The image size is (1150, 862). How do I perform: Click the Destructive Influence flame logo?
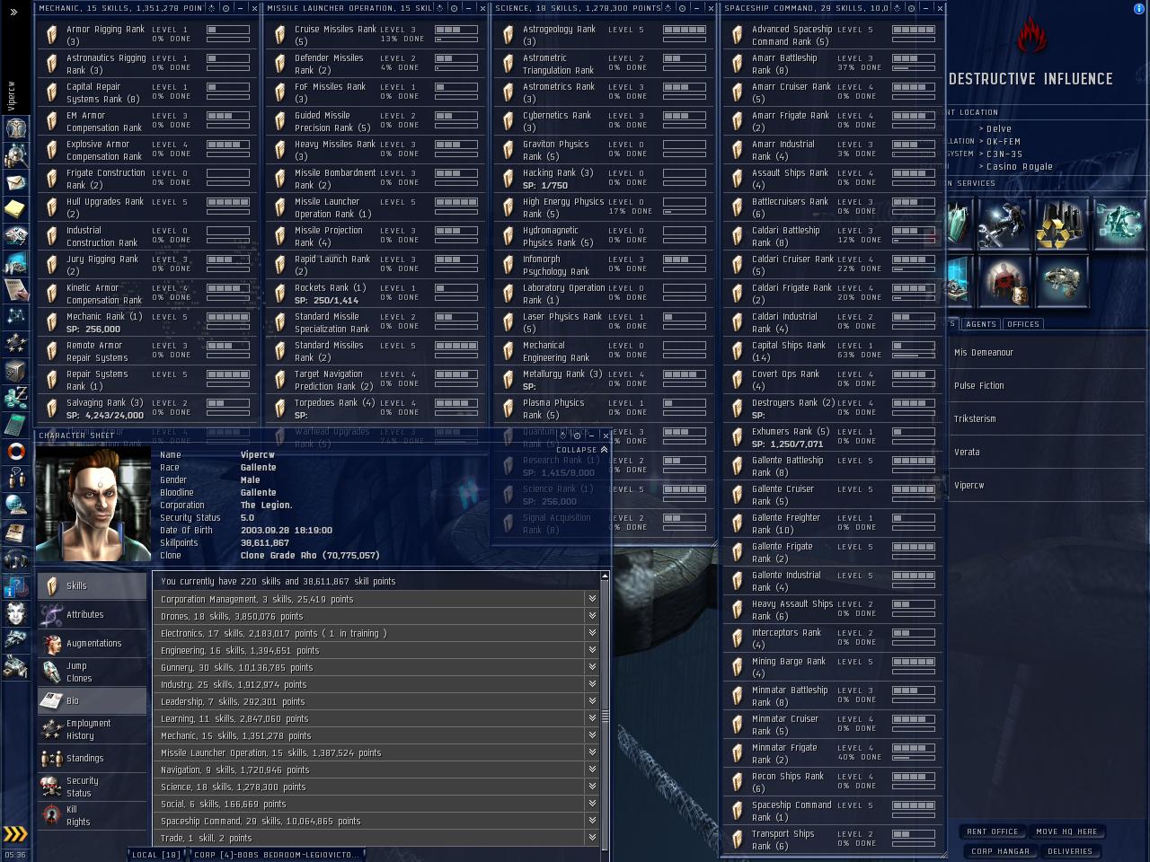pos(1032,38)
